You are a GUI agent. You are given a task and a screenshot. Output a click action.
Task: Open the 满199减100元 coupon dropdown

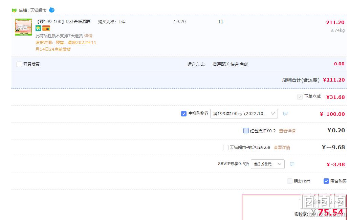point(244,114)
